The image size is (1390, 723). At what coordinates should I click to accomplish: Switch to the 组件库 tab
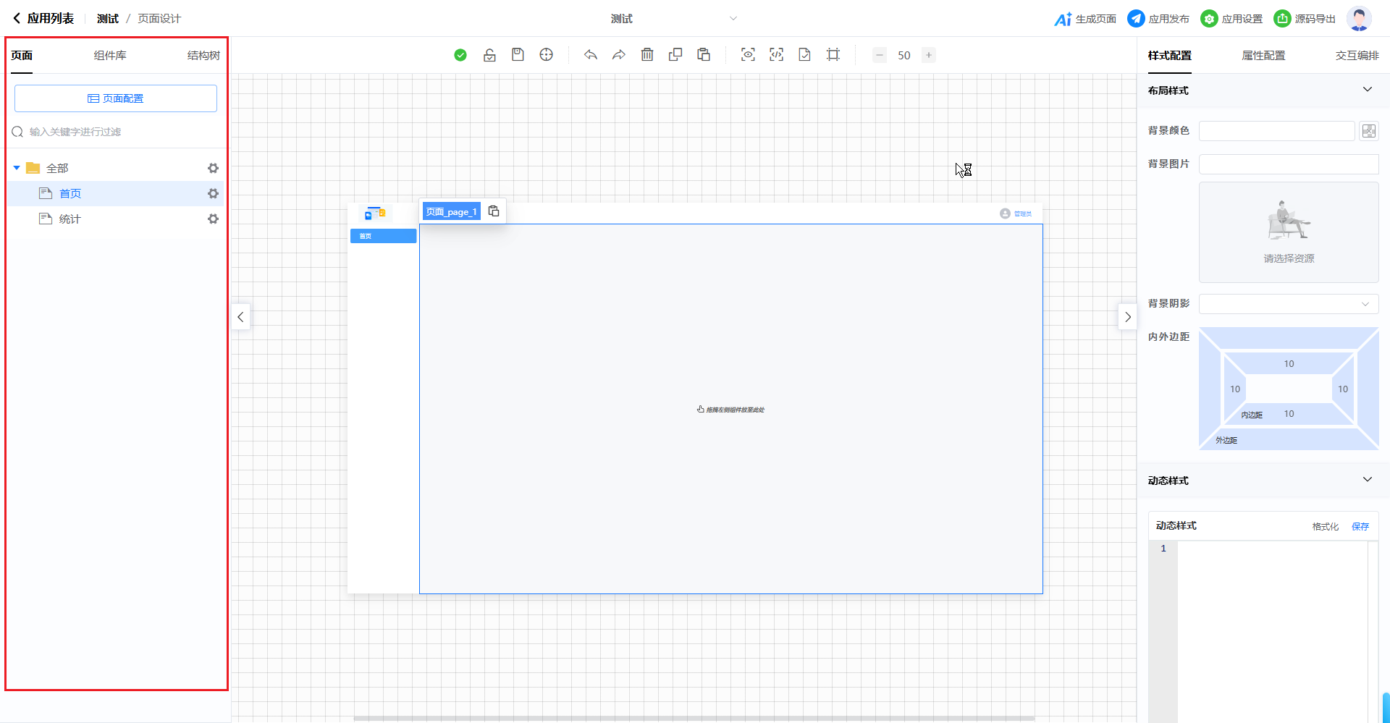pos(110,56)
